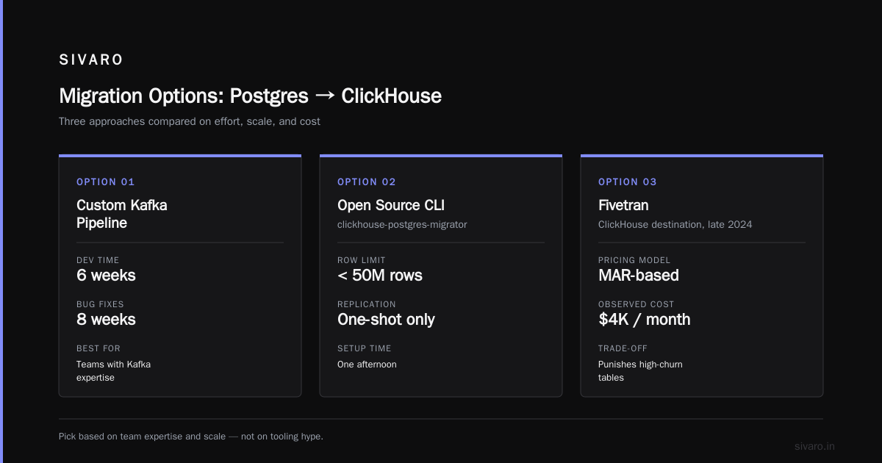Select 'Teams with Kafka expertise' text

pyautogui.click(x=113, y=371)
